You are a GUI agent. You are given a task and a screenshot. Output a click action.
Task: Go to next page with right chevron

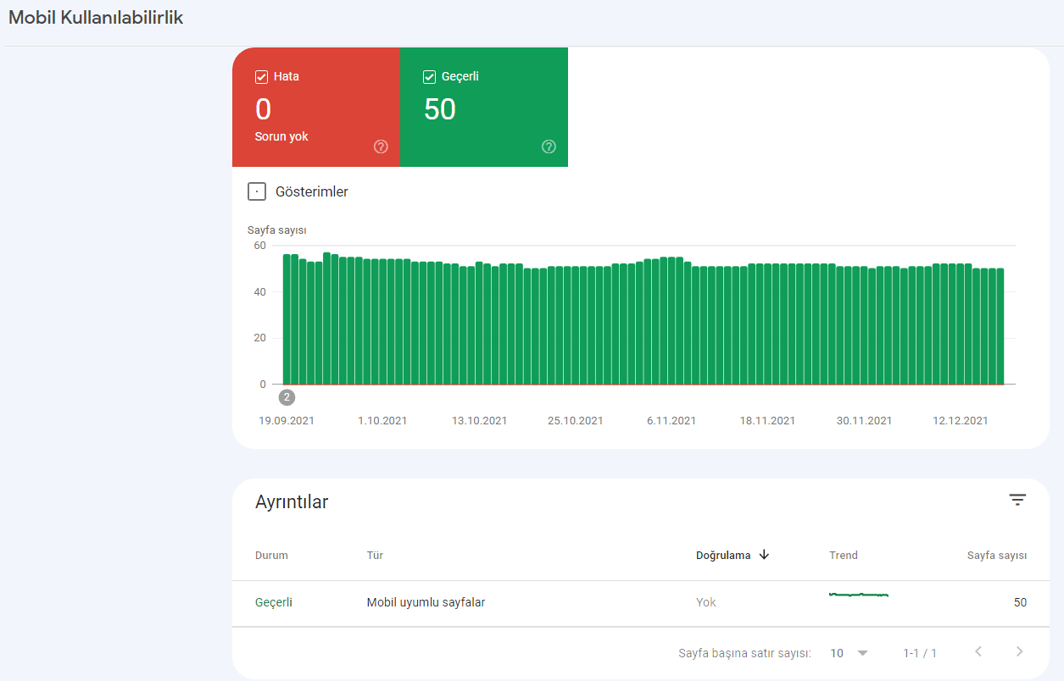[1019, 651]
